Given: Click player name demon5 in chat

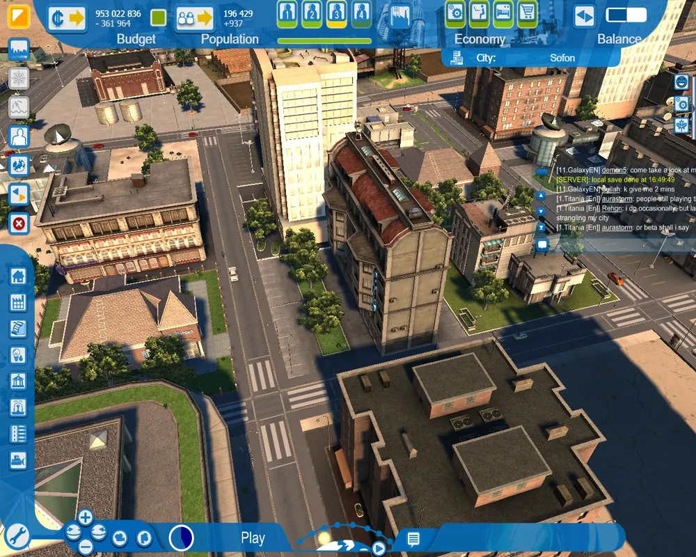Looking at the screenshot, I should [615, 170].
